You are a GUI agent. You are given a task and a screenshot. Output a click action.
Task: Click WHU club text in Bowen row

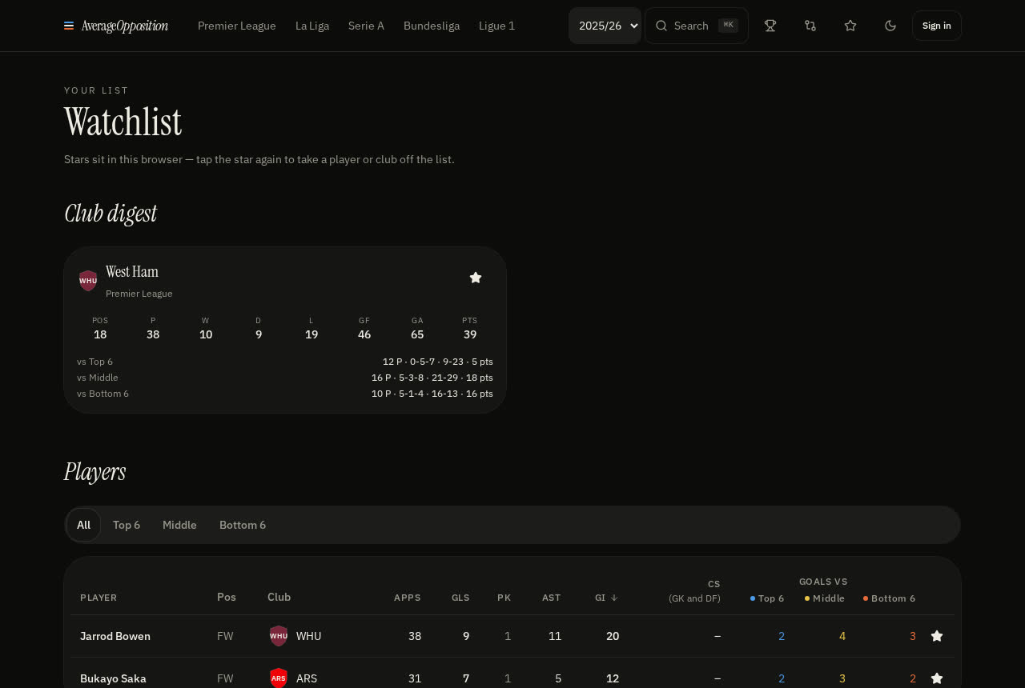[308, 636]
